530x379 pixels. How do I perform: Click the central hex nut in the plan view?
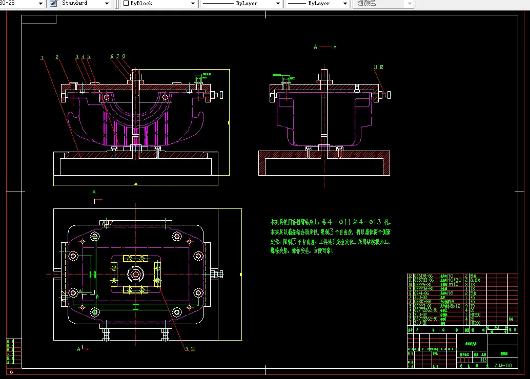[135, 274]
